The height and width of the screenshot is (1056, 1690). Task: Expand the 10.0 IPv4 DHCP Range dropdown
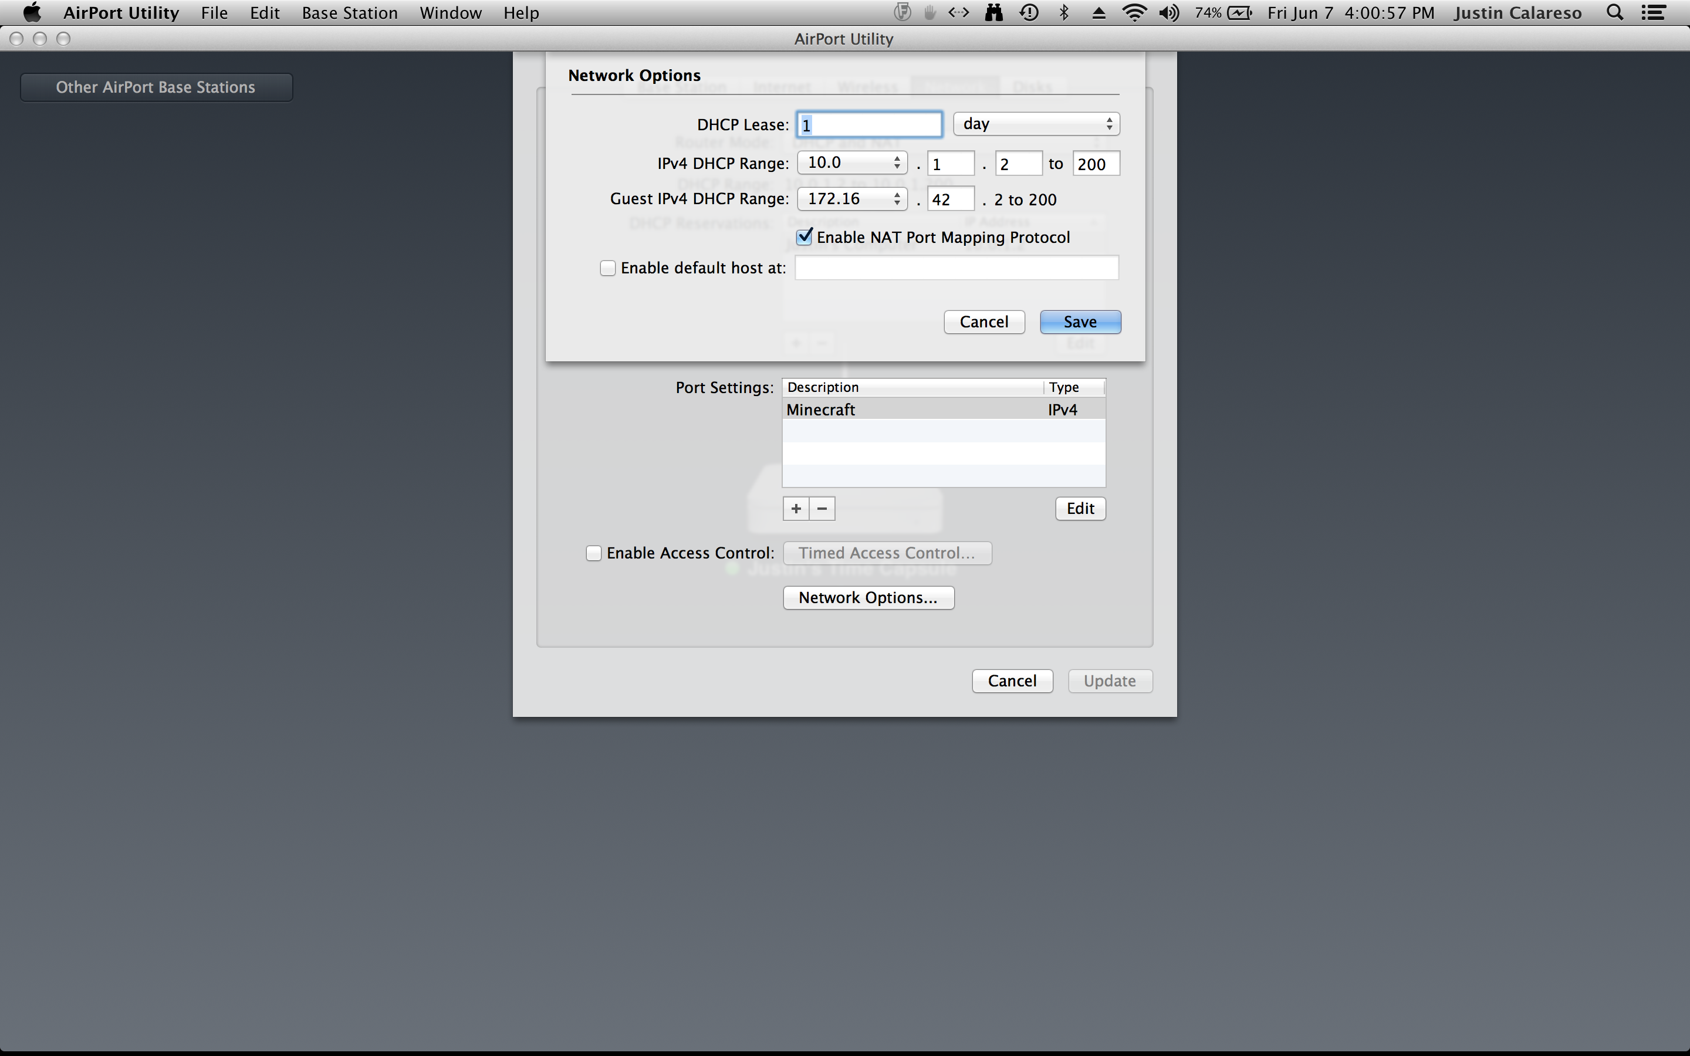(x=852, y=163)
